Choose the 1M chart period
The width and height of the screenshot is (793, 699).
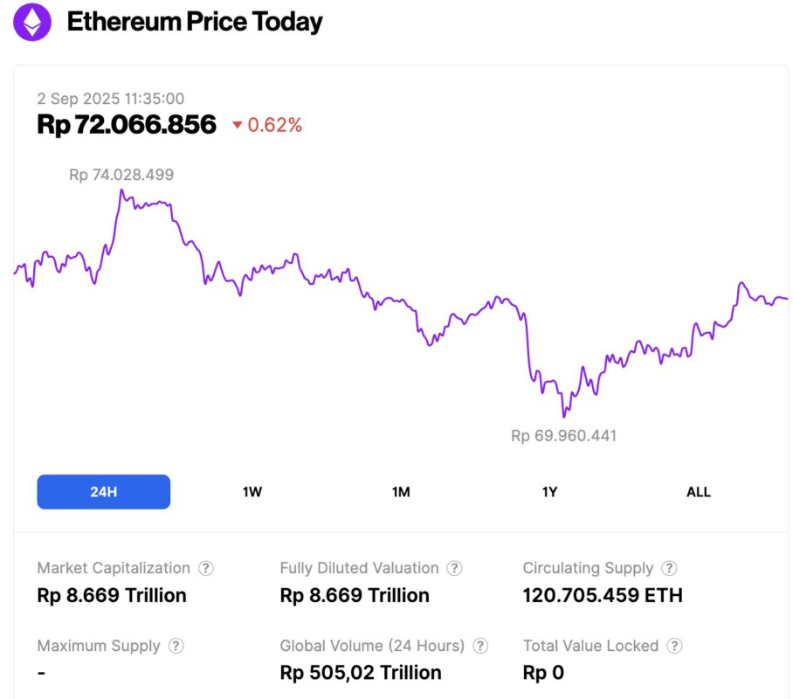tap(401, 492)
